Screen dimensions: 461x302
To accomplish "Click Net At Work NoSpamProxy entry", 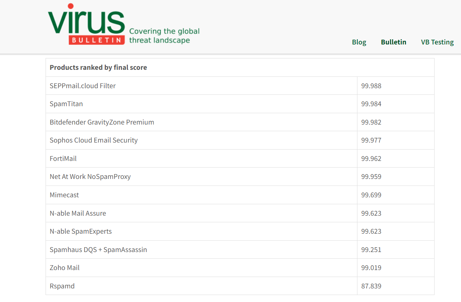I will click(x=90, y=177).
